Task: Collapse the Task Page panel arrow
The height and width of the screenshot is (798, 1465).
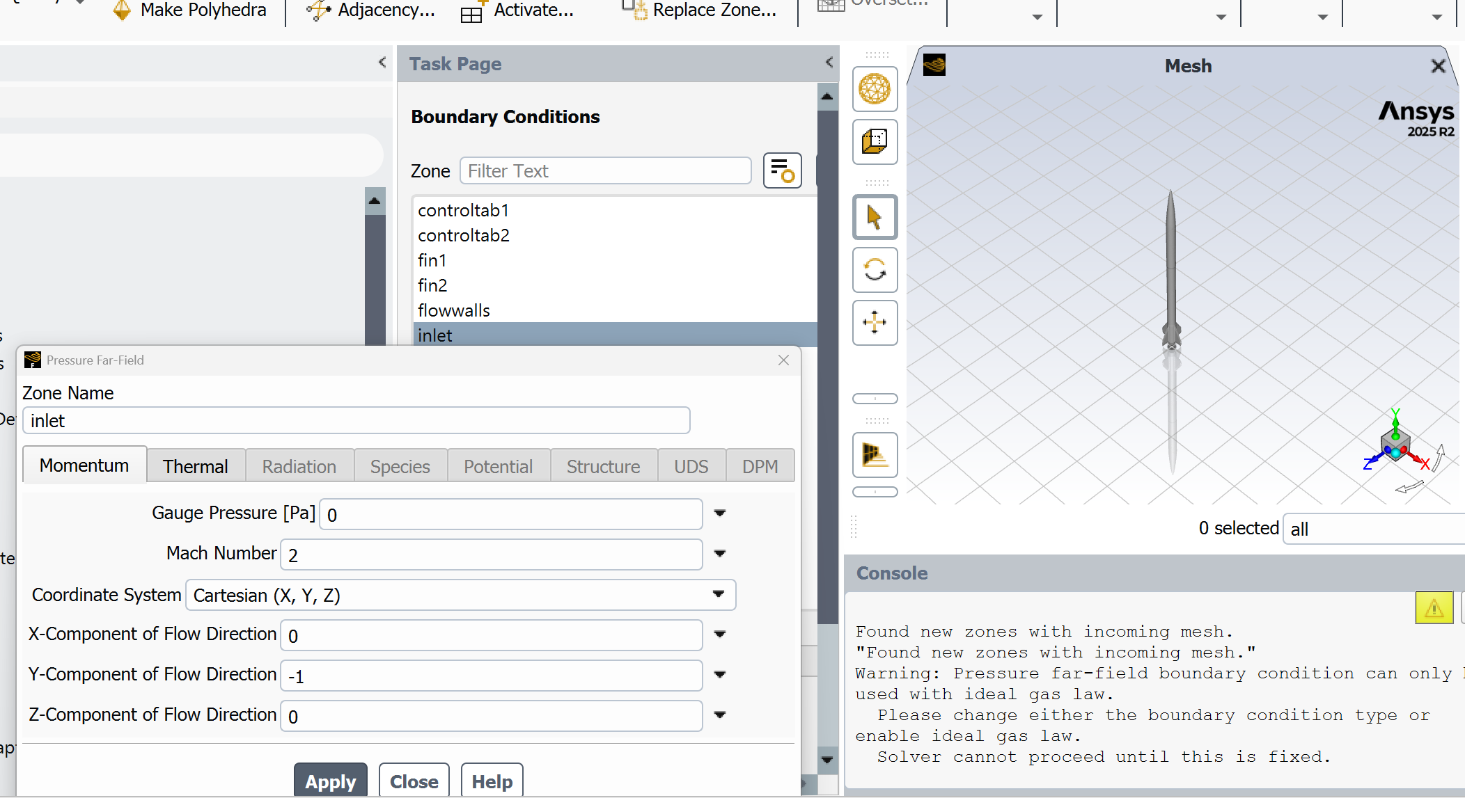Action: [829, 63]
